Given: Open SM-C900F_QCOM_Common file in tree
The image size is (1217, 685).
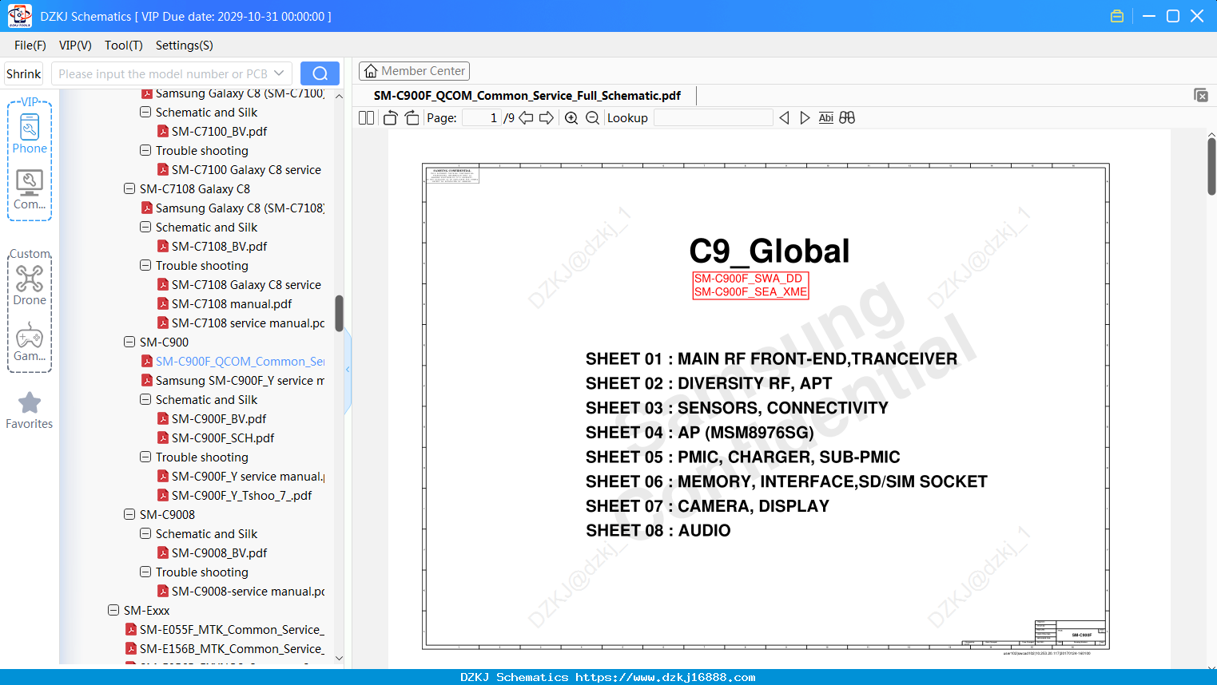Looking at the screenshot, I should [240, 361].
